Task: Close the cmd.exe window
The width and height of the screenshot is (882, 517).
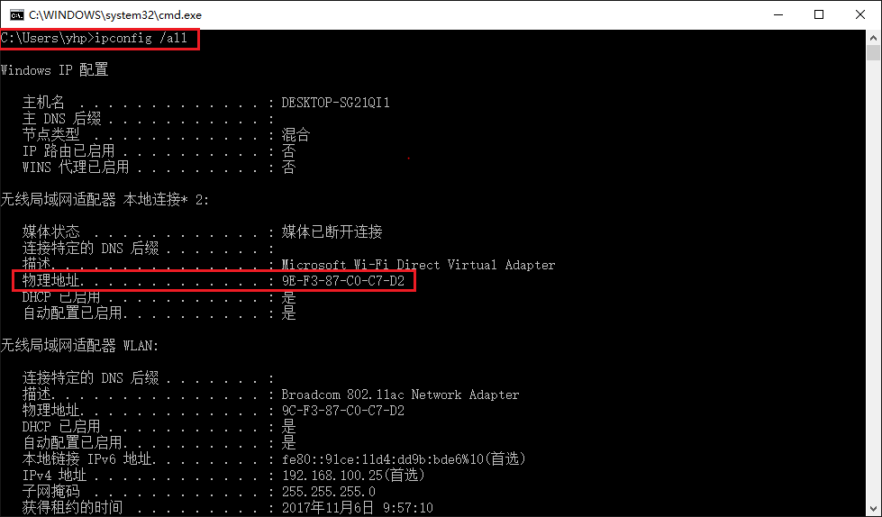Action: (860, 14)
